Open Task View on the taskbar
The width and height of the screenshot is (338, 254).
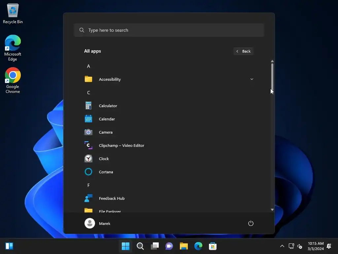(154, 246)
